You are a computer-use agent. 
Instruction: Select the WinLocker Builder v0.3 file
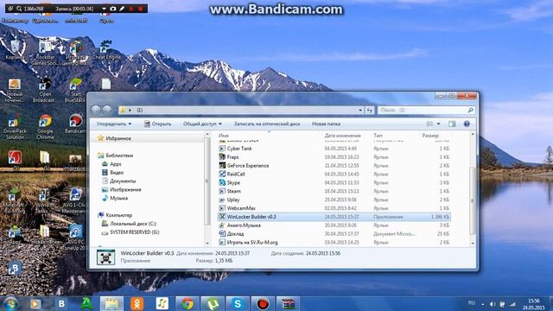pos(334,217)
